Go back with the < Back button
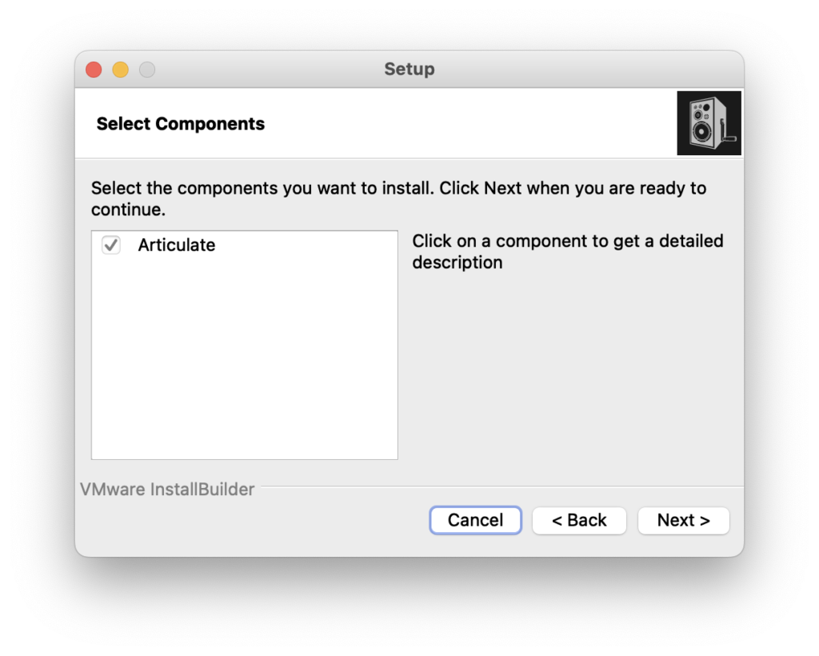The image size is (819, 656). coord(579,520)
